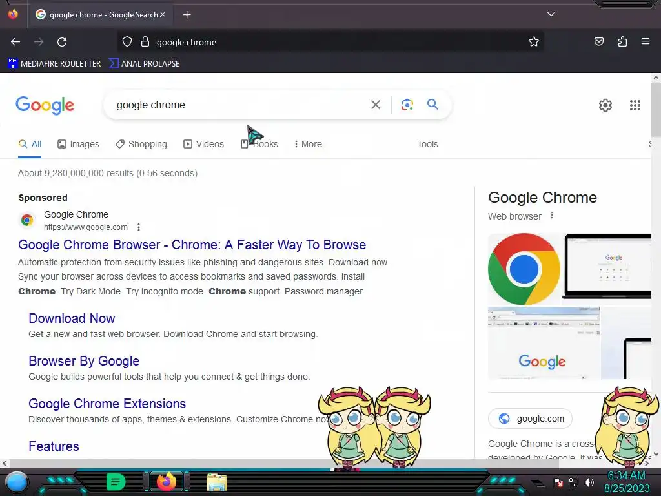Open the large Chrome logo thumbnail
661x496 pixels.
click(524, 269)
